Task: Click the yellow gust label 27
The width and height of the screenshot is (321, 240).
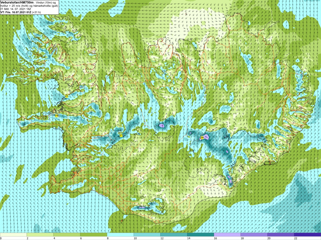Action: (x=121, y=135)
